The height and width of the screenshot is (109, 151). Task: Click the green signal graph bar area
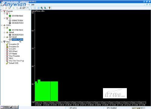(47, 91)
